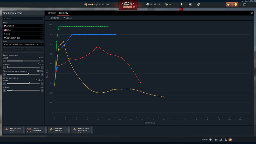Viewport: 256px width, 144px height.
Task: Click the ticket icon in top bar
Action: 199,5
